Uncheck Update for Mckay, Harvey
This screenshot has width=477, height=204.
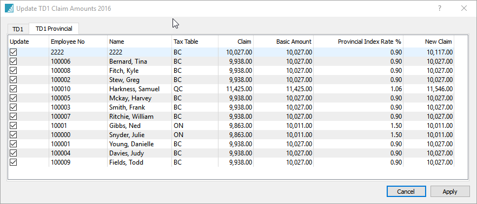tap(14, 98)
